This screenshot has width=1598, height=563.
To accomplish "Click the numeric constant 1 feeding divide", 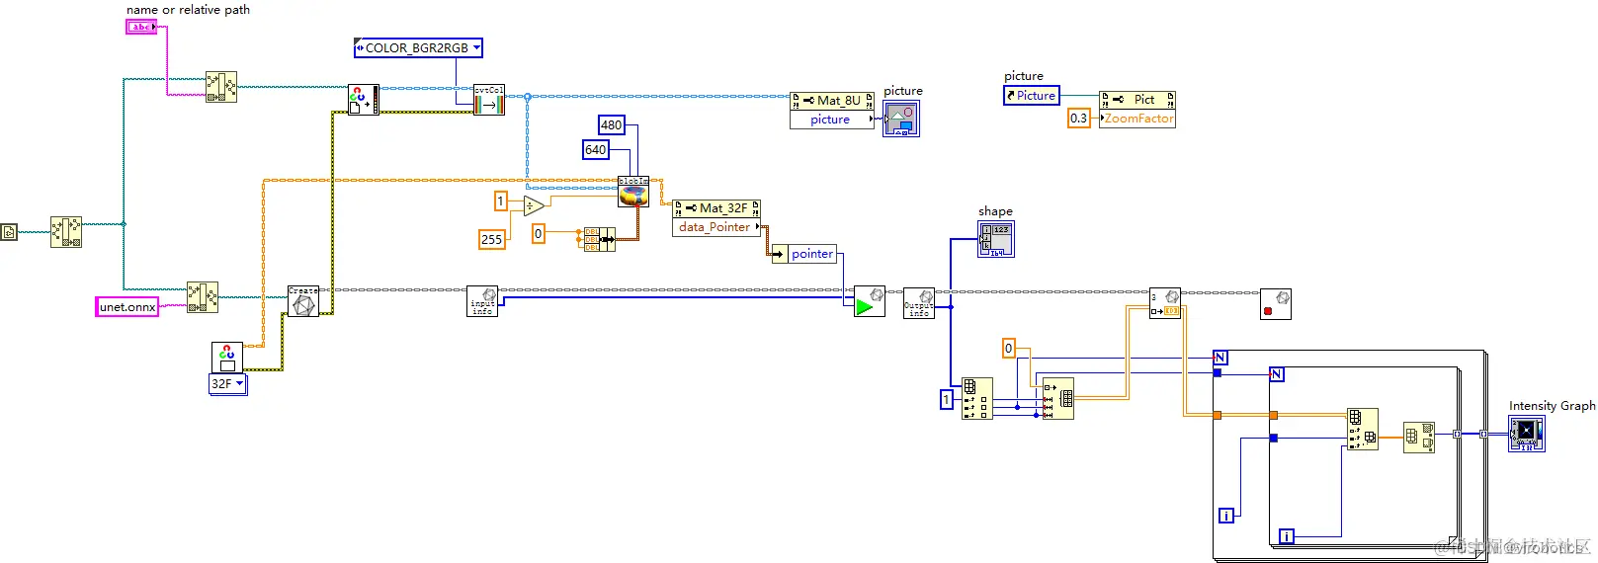I will pyautogui.click(x=501, y=201).
